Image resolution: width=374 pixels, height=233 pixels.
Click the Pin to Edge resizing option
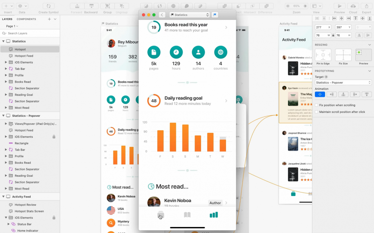point(323,55)
